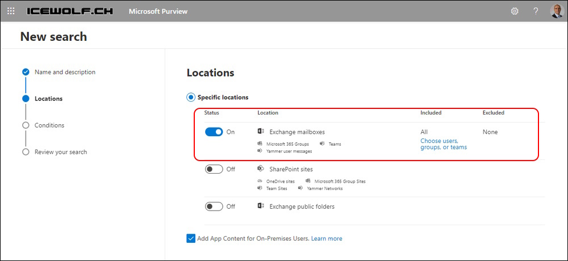Open the user account profile picture
The height and width of the screenshot is (261, 568).
557,11
